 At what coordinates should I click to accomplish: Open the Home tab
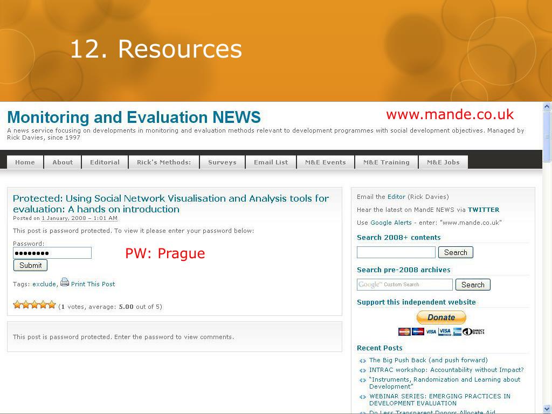click(x=25, y=162)
